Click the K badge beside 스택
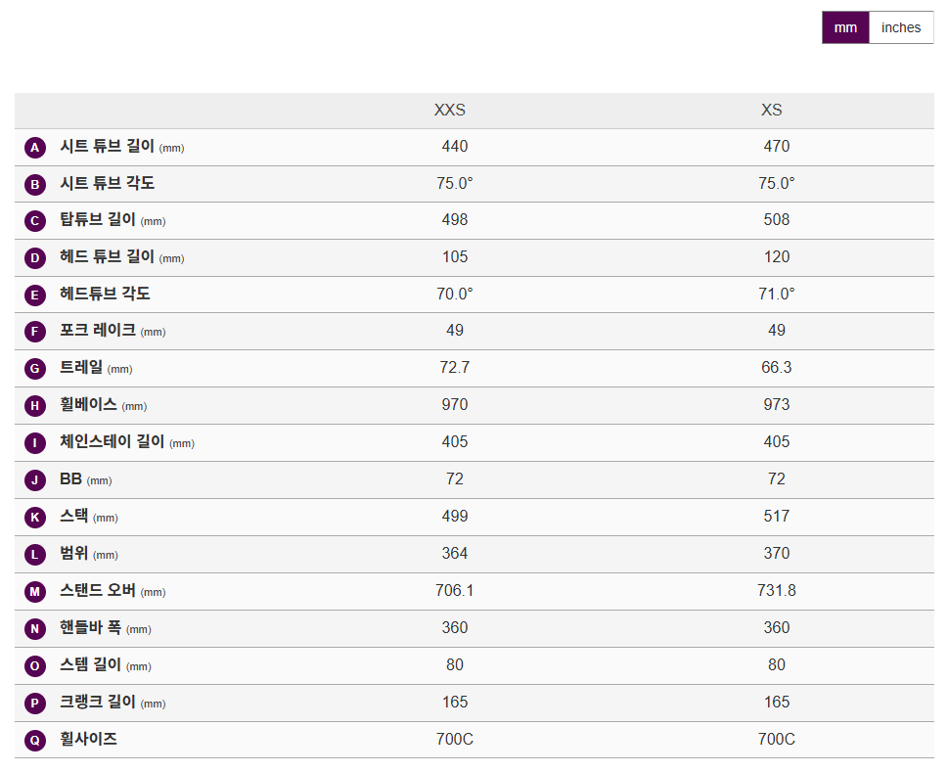Viewport: 949px width, 773px height. [x=35, y=518]
